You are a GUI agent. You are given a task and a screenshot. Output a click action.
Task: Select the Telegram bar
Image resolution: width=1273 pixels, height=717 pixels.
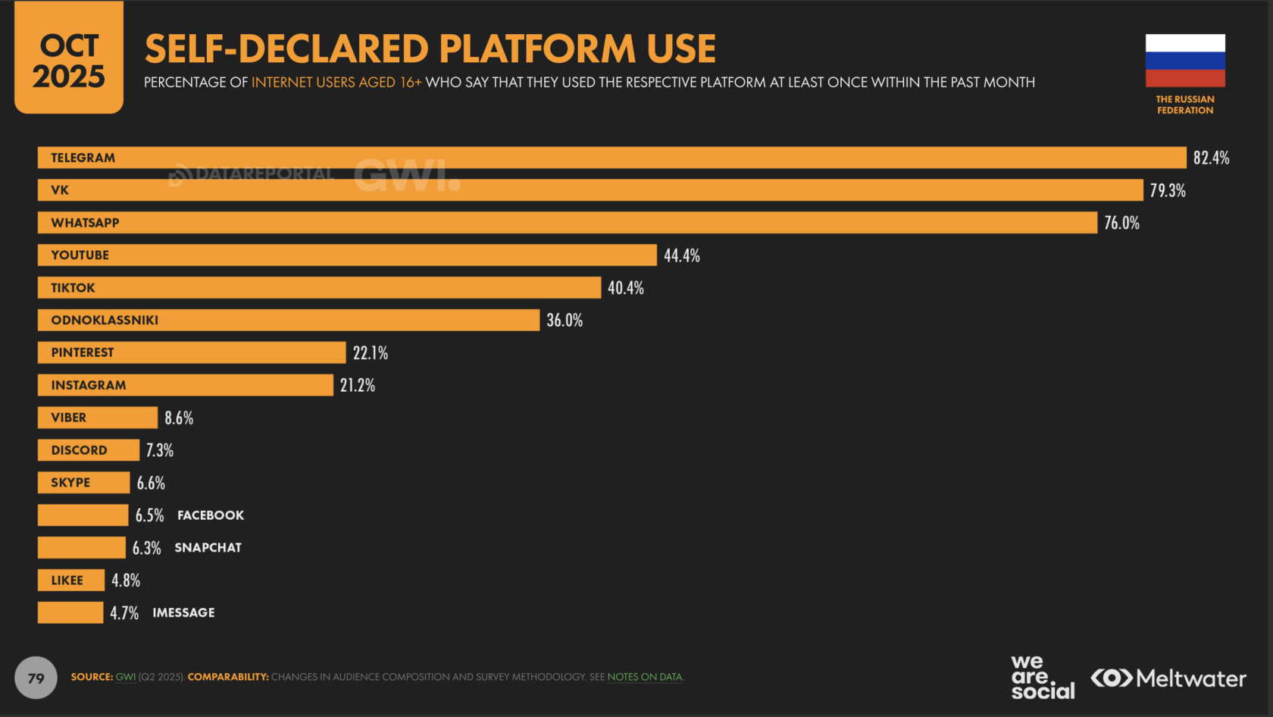[x=611, y=158]
